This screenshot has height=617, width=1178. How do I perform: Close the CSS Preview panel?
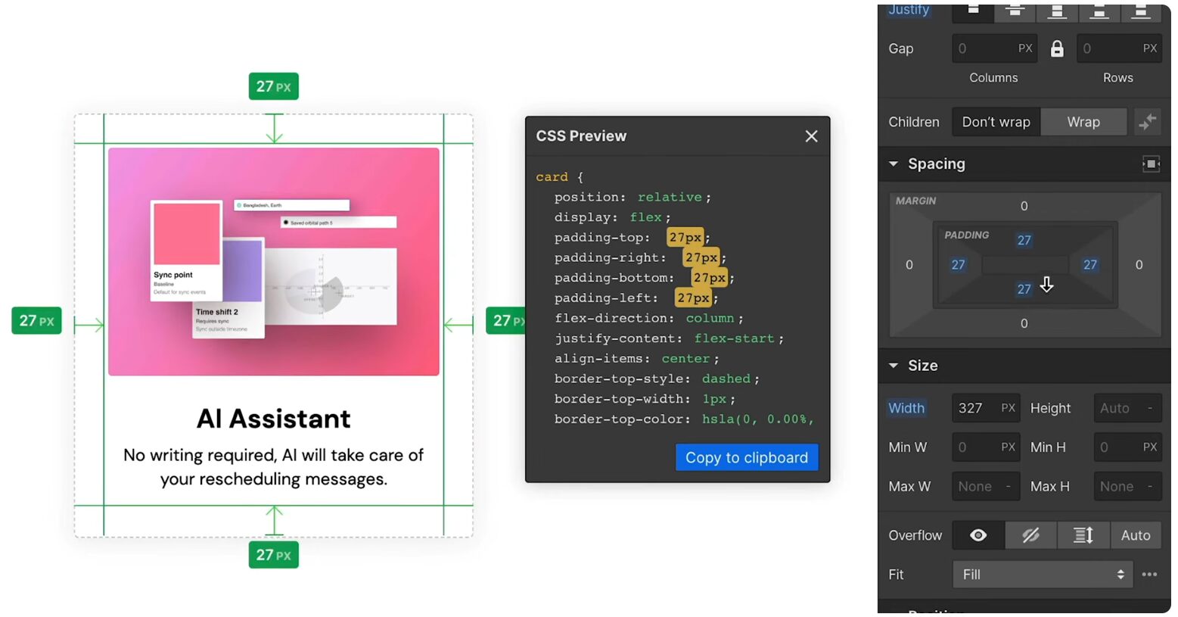click(x=811, y=136)
